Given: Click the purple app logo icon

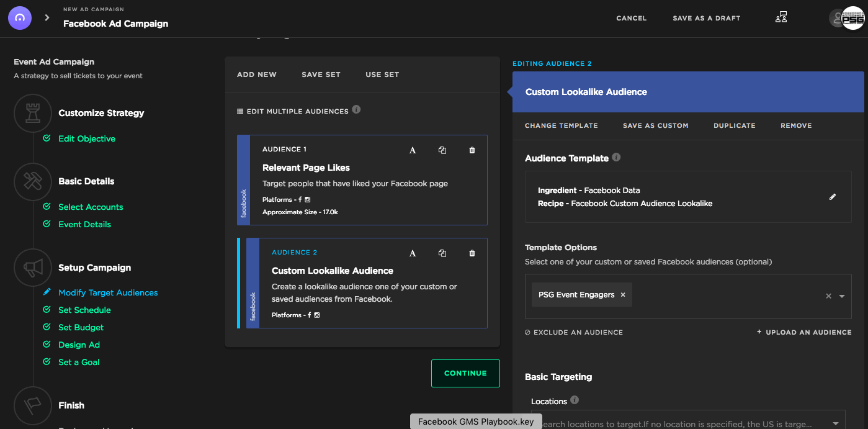Looking at the screenshot, I should pos(20,18).
